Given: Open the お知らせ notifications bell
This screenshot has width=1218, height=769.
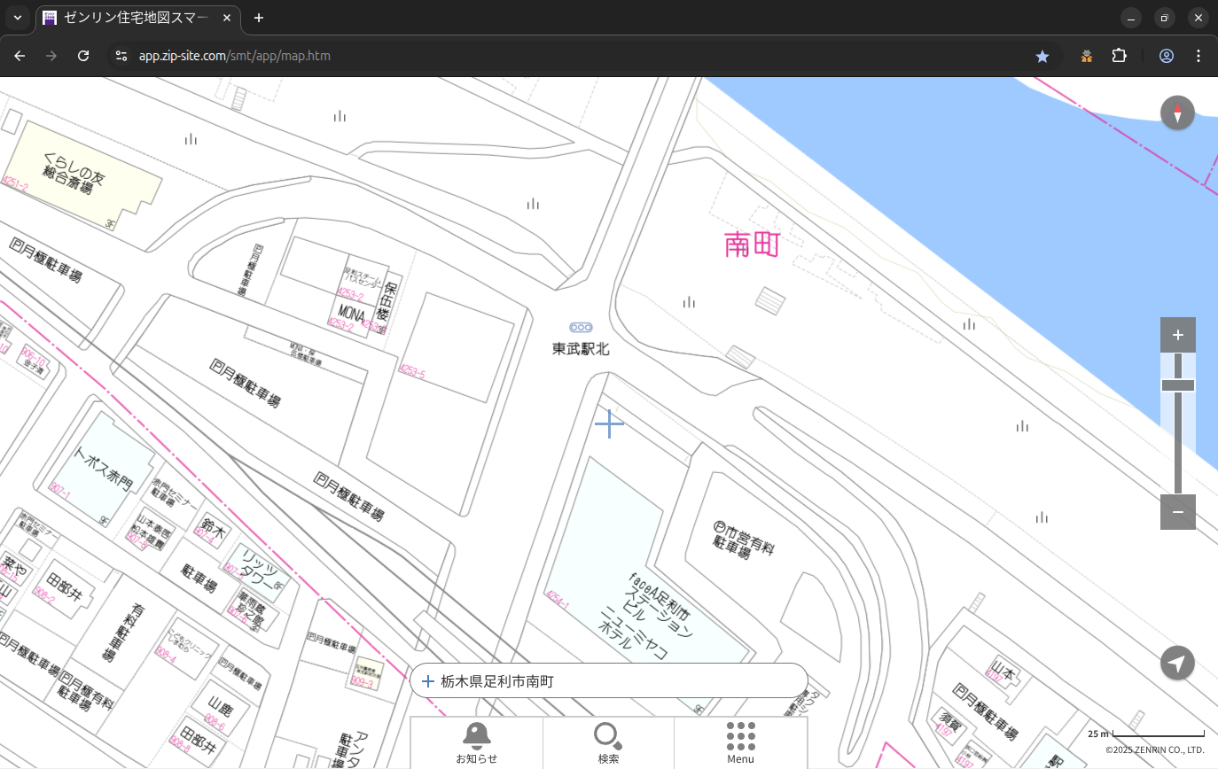Looking at the screenshot, I should point(477,742).
